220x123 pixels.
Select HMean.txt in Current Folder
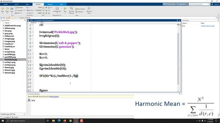[x=9, y=36]
